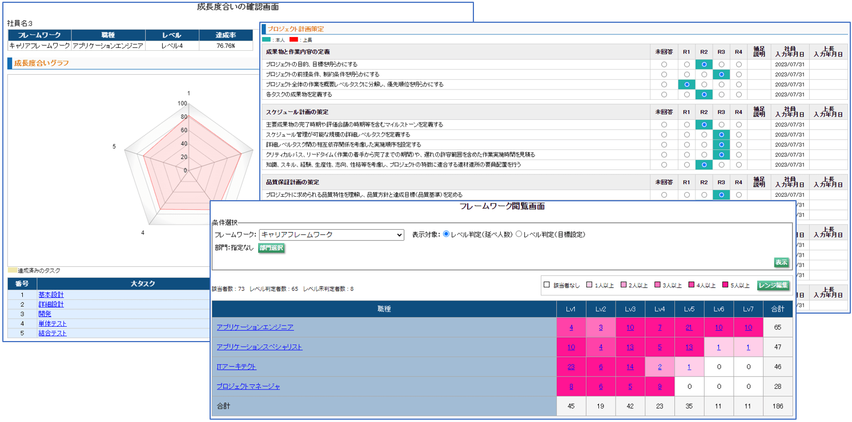Open アプリケーションスペシャリスト job type link
The height and width of the screenshot is (422, 852).
click(259, 347)
